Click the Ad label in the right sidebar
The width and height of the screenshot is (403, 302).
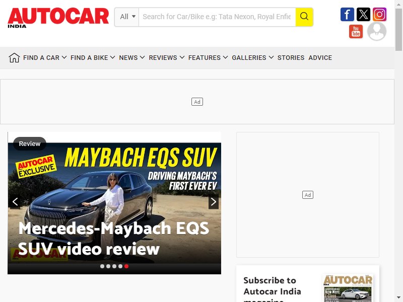point(308,195)
